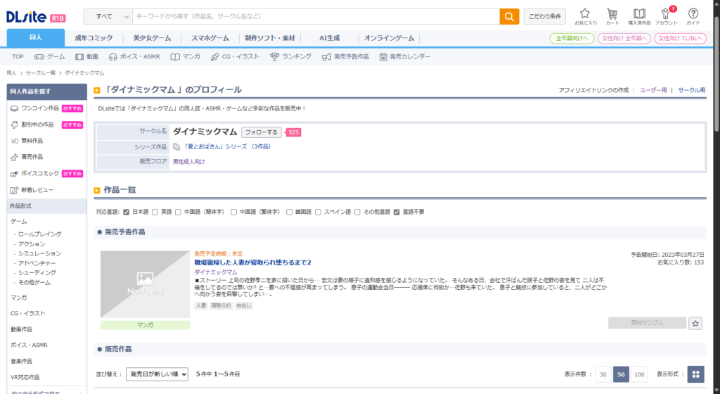
Task: Select the ランキング menu item
Action: [290, 57]
